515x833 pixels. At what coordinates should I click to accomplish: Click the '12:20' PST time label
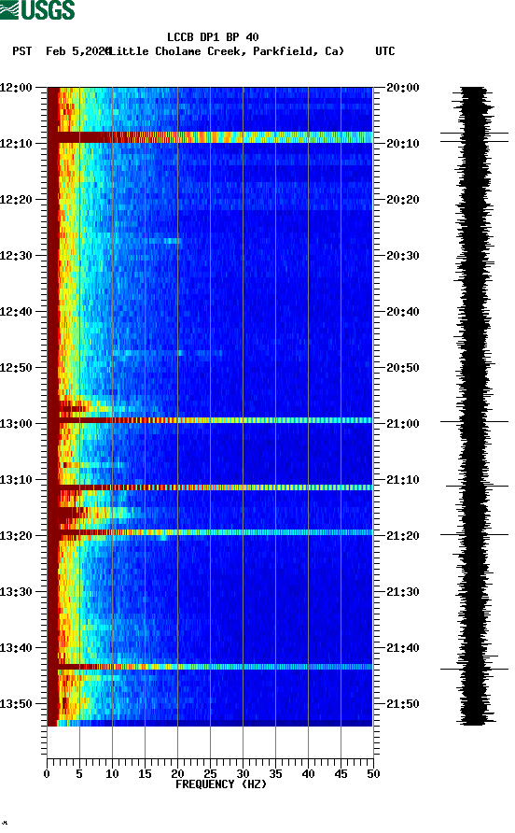[x=16, y=199]
